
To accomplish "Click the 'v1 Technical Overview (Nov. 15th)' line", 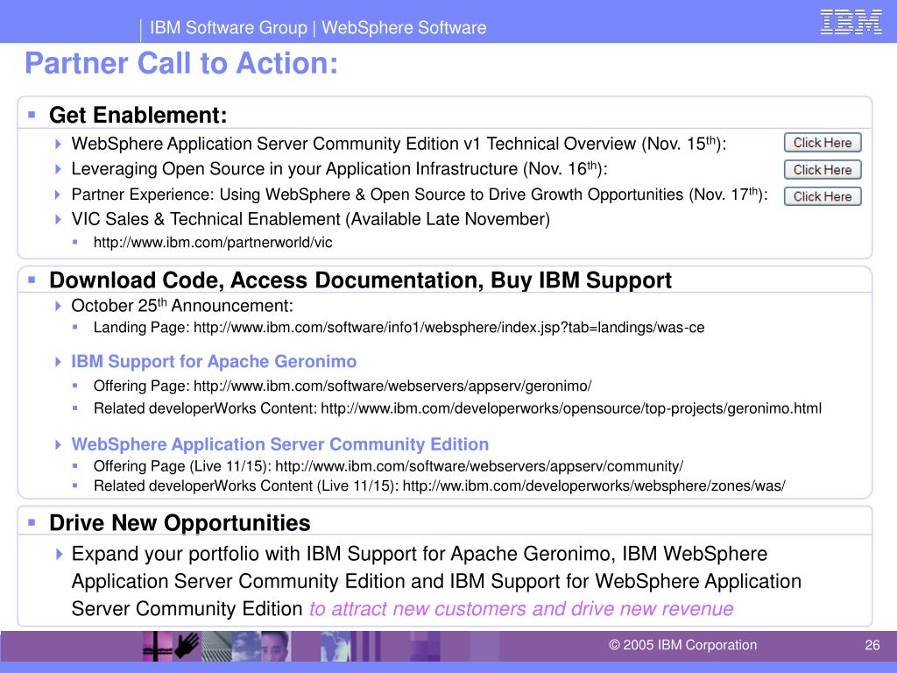I will pyautogui.click(x=399, y=143).
